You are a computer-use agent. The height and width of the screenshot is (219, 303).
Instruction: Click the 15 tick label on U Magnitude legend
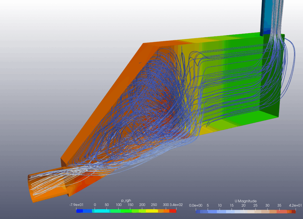tap(231, 205)
